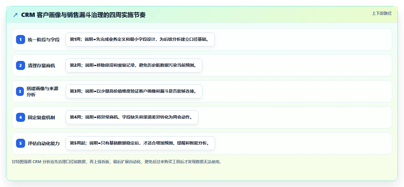Click the step 2 number badge
The image size is (404, 187).
(21, 65)
